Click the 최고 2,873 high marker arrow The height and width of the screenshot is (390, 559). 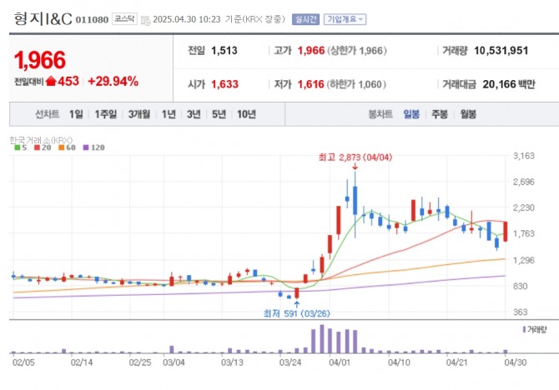click(x=355, y=167)
